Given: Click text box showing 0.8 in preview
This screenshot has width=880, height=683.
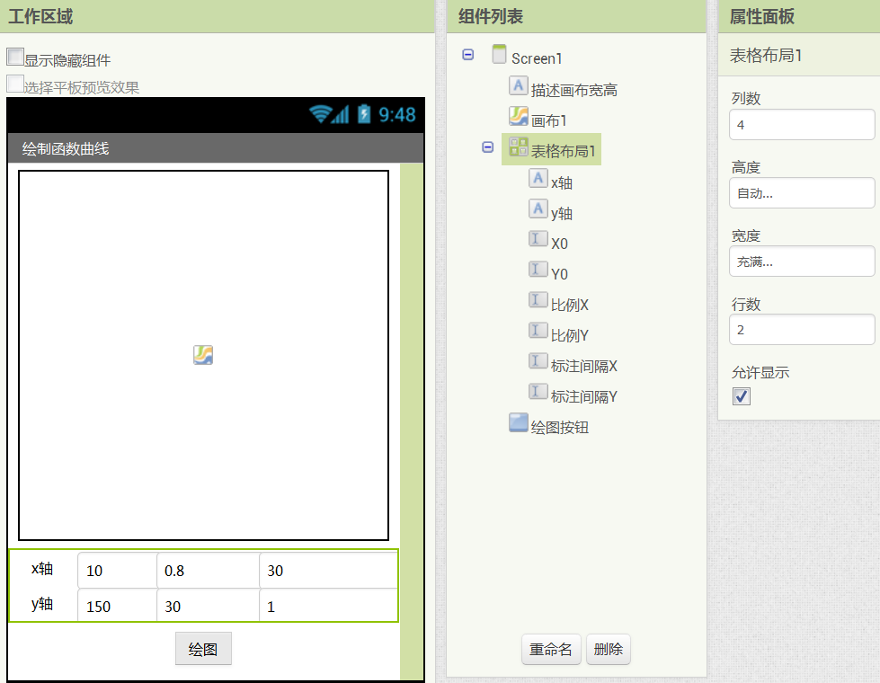Looking at the screenshot, I should [209, 570].
